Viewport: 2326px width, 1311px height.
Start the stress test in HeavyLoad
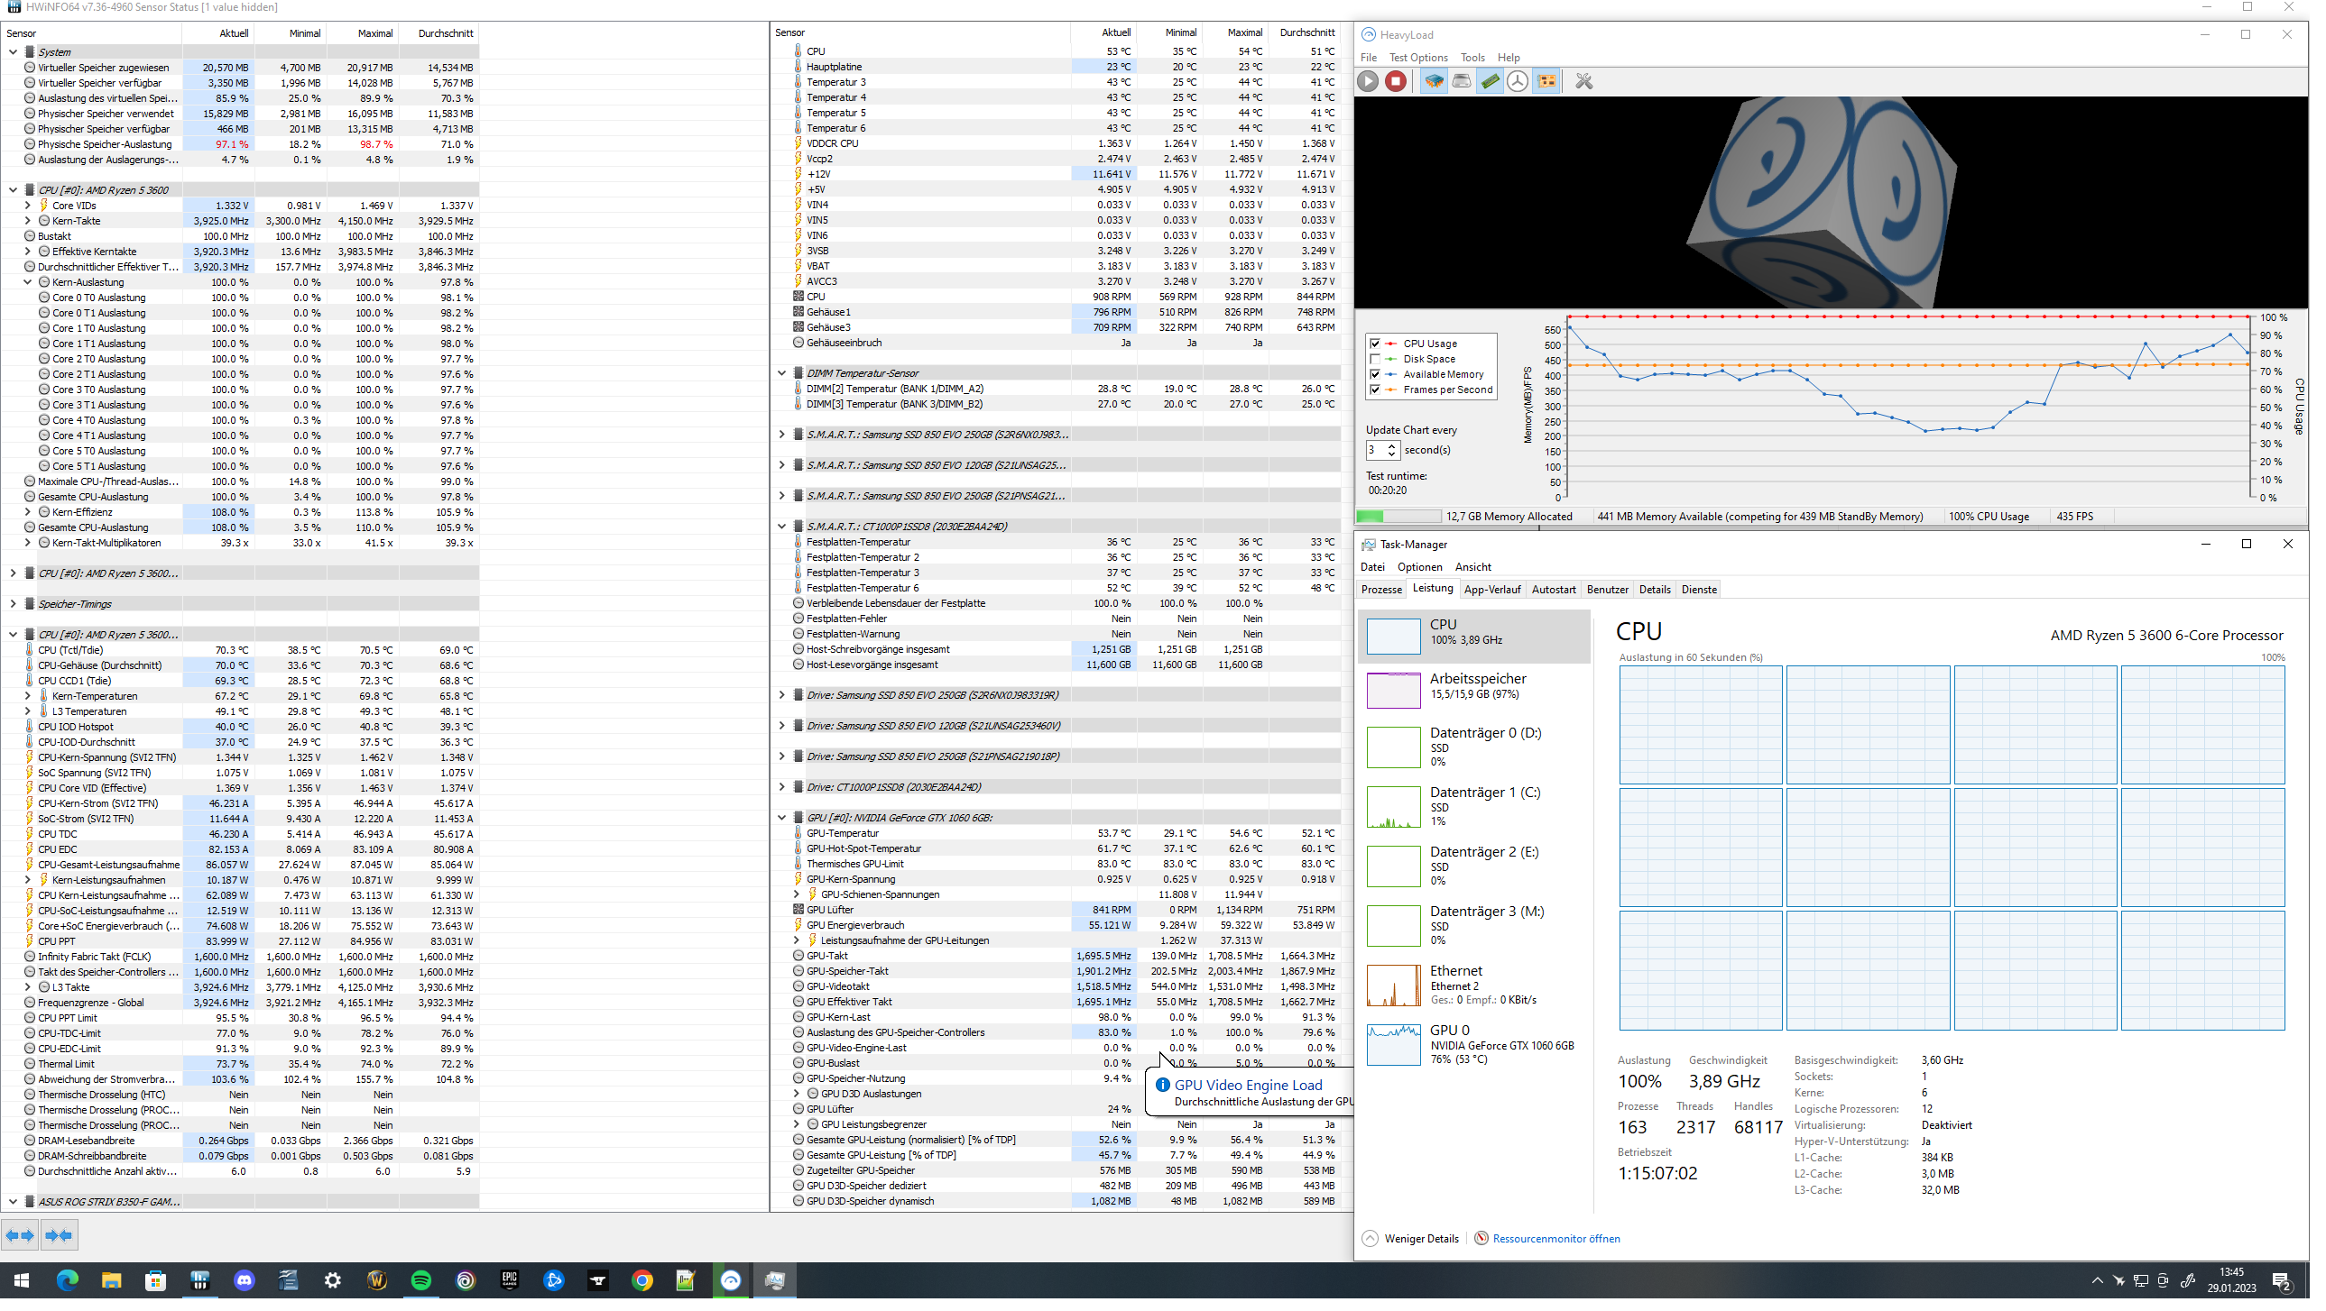[x=1367, y=81]
